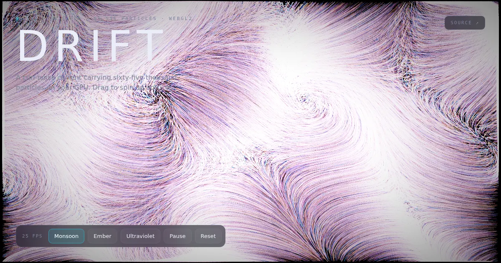Switch to the Ember palette
The width and height of the screenshot is (501, 263).
(x=102, y=236)
